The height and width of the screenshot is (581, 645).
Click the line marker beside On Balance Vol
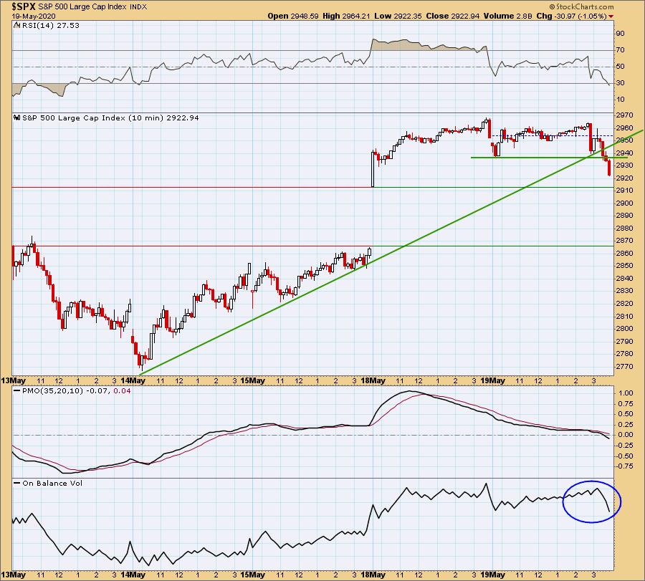(17, 483)
